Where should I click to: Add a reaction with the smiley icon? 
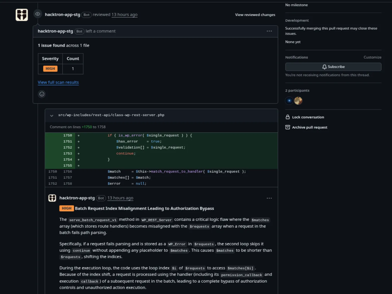[42, 94]
